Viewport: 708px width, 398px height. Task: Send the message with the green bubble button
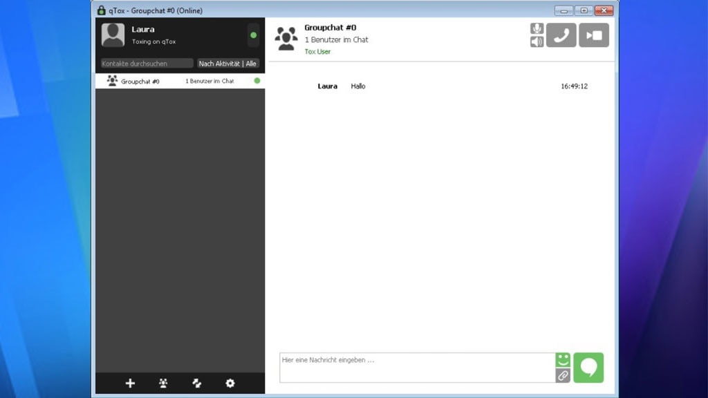tap(588, 368)
